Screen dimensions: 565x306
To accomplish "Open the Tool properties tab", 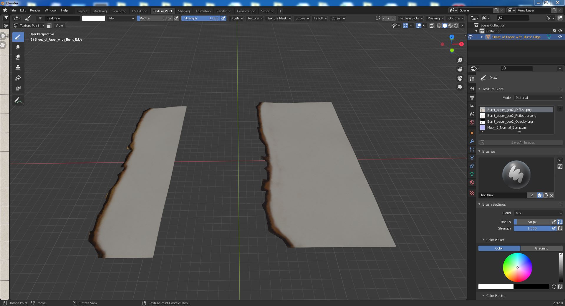I will point(472,79).
